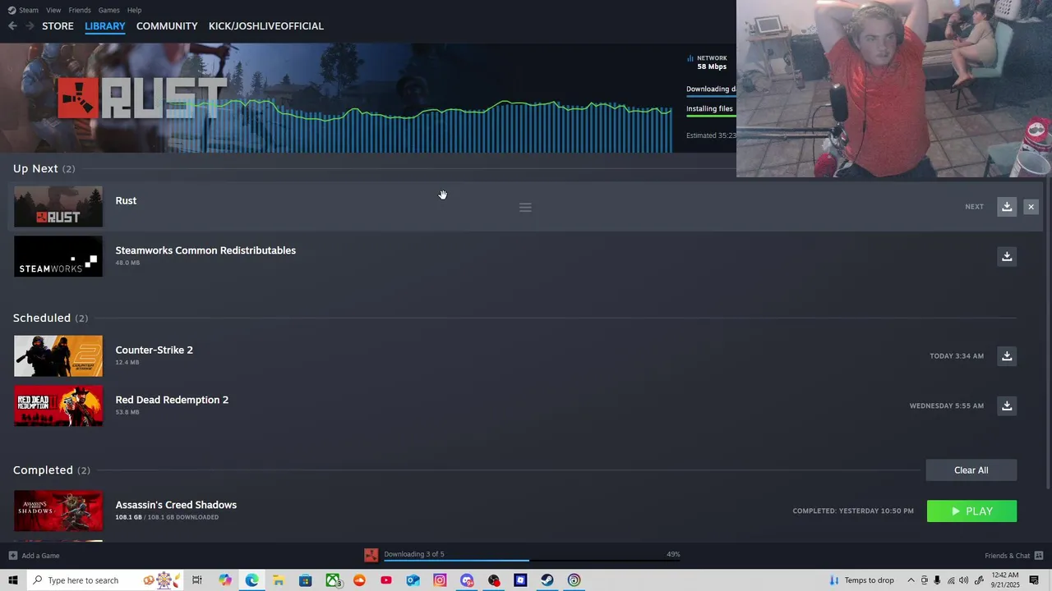Click the Counter-Strike 2 title
Screen dimensions: 1052x591
pyautogui.click(x=154, y=350)
